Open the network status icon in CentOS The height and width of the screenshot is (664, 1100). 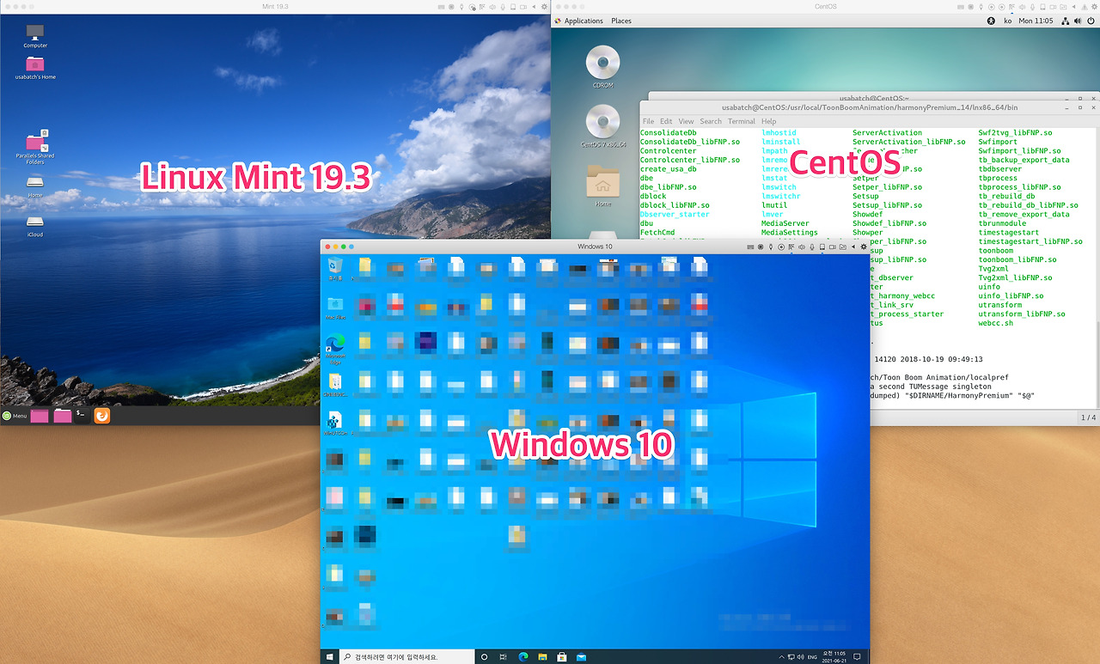[x=1066, y=21]
